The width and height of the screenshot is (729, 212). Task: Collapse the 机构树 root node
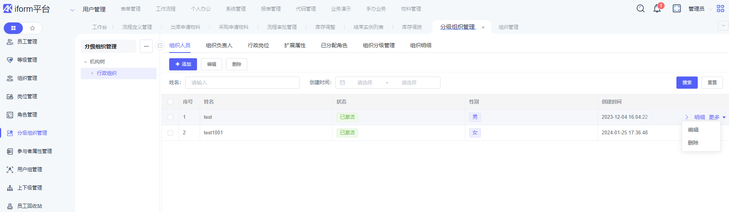[85, 62]
